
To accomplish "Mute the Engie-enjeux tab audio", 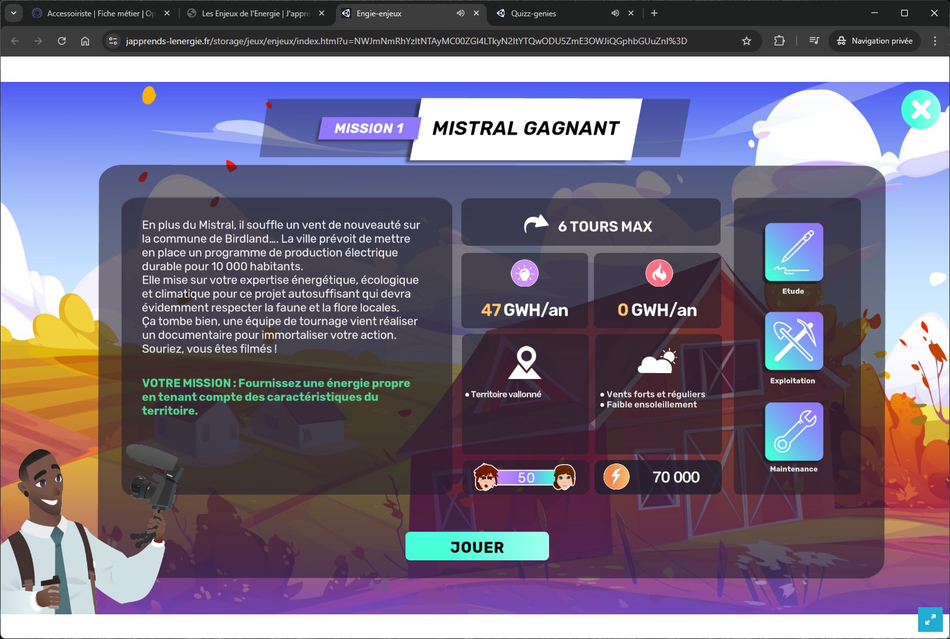I will pyautogui.click(x=461, y=13).
